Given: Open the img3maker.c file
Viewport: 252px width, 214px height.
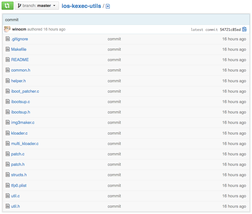Looking at the screenshot, I should point(23,122).
